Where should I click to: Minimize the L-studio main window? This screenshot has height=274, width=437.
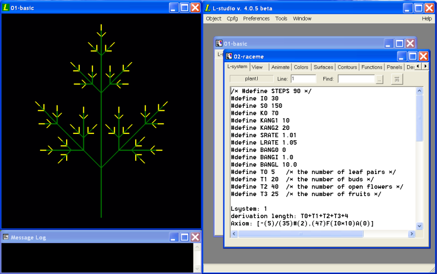[x=408, y=8]
